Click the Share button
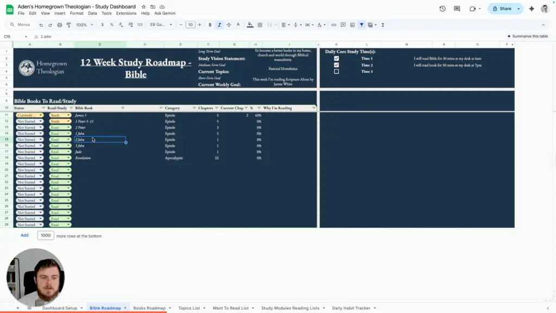Screen dimensions: 556x313 tap(502, 9)
